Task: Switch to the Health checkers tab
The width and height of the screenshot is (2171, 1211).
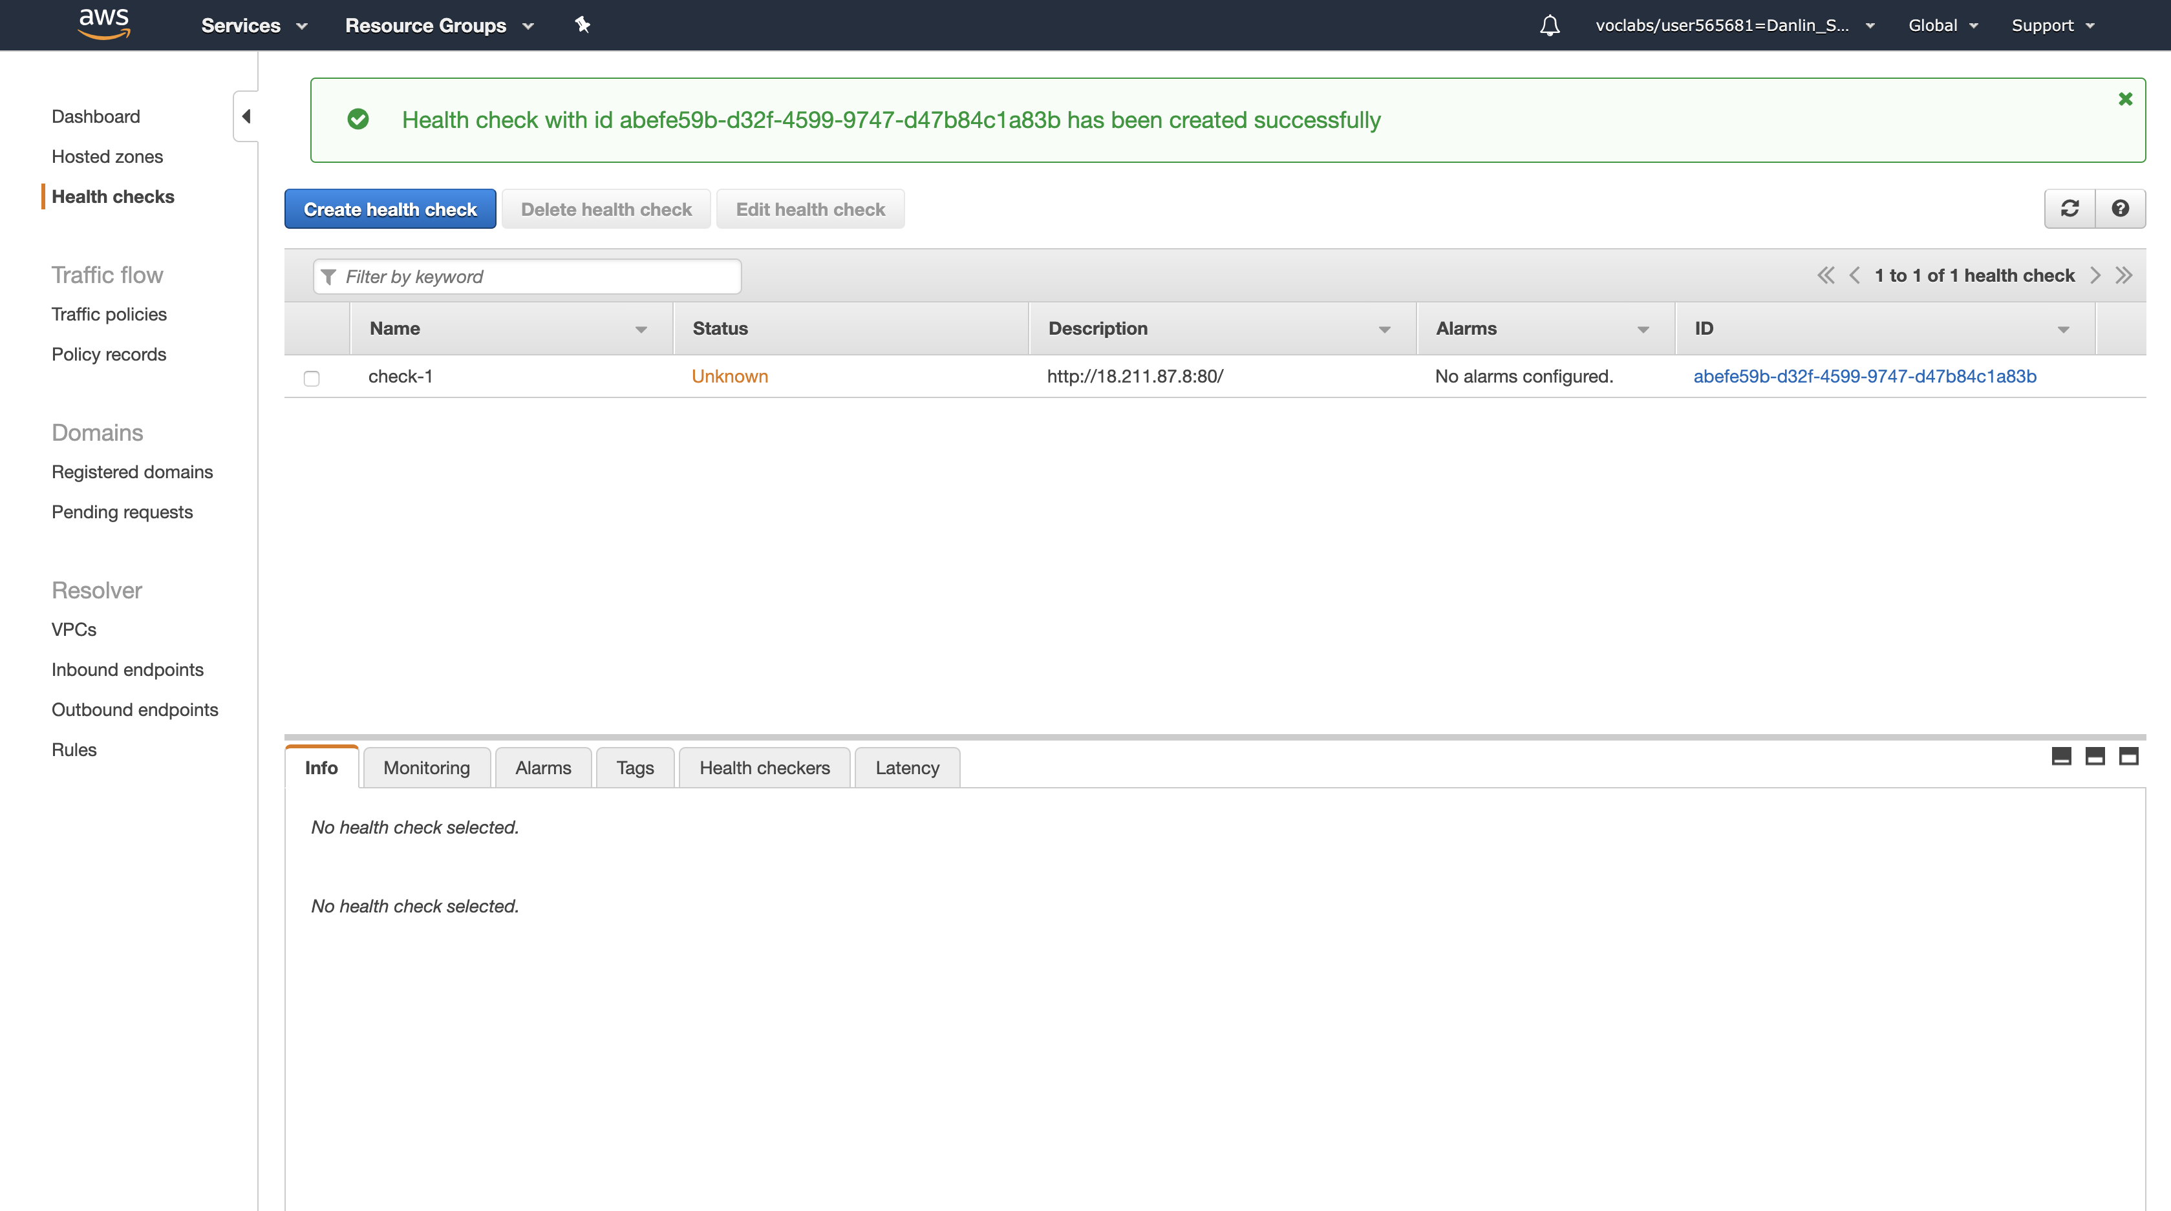Action: 764,768
